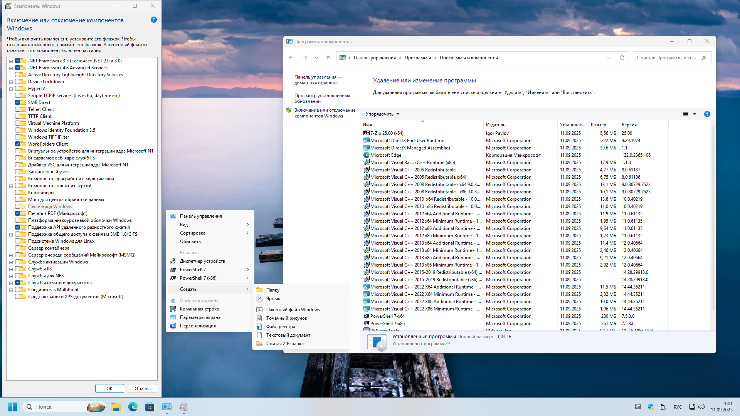Click the help icon in Windows Components dialog

154,20
